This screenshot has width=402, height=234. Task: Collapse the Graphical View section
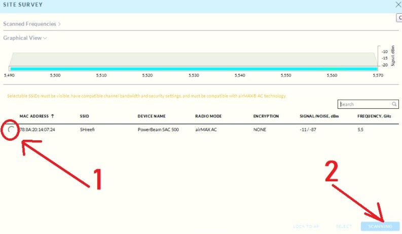(25, 38)
